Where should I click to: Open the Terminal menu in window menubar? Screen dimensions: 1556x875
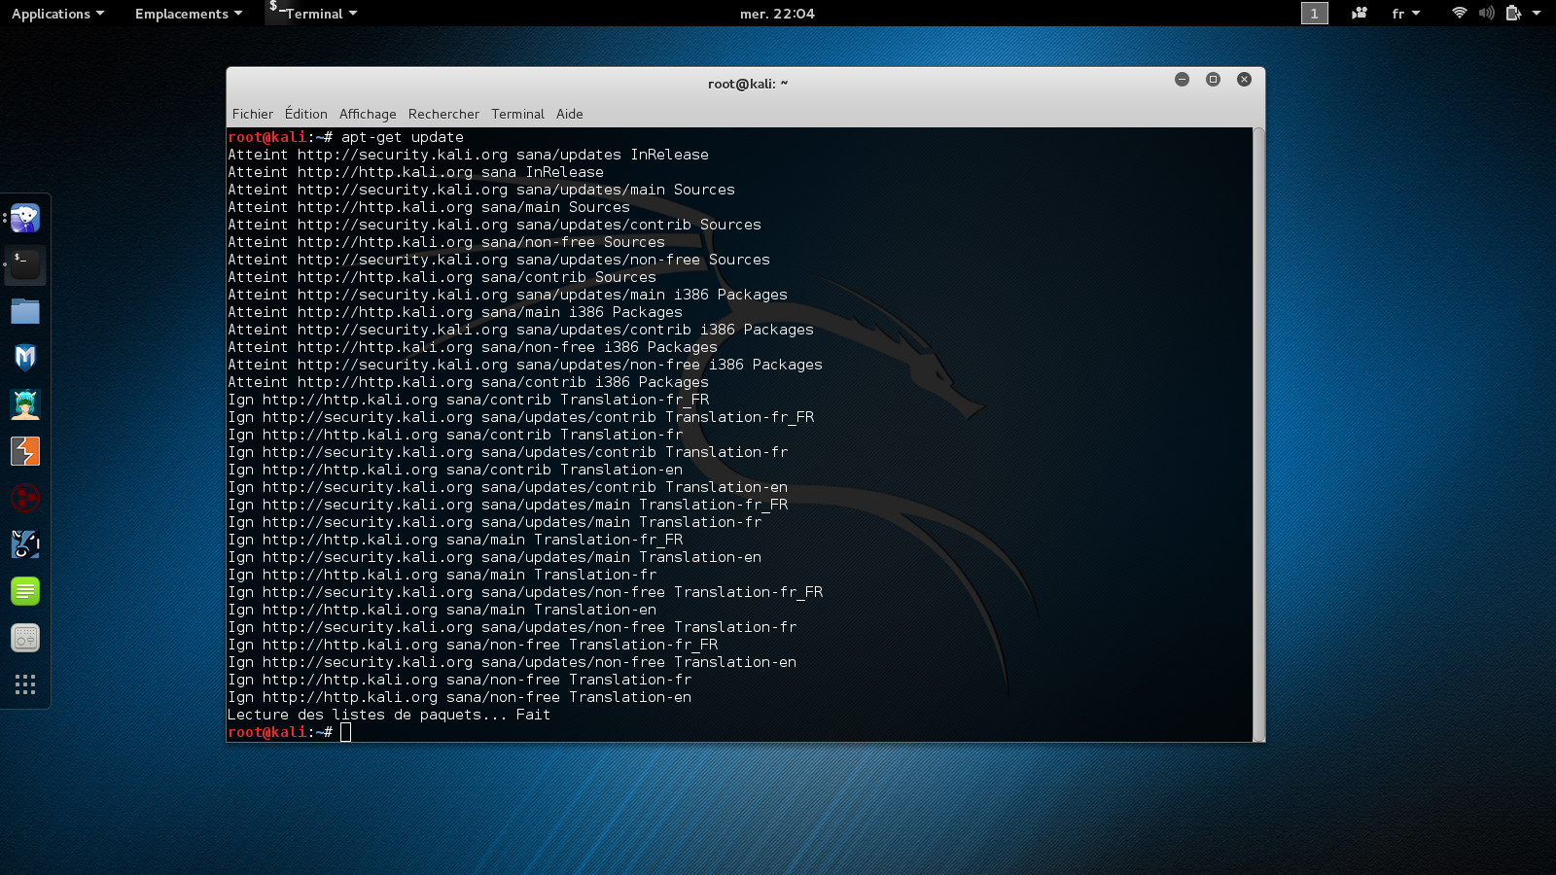[517, 114]
